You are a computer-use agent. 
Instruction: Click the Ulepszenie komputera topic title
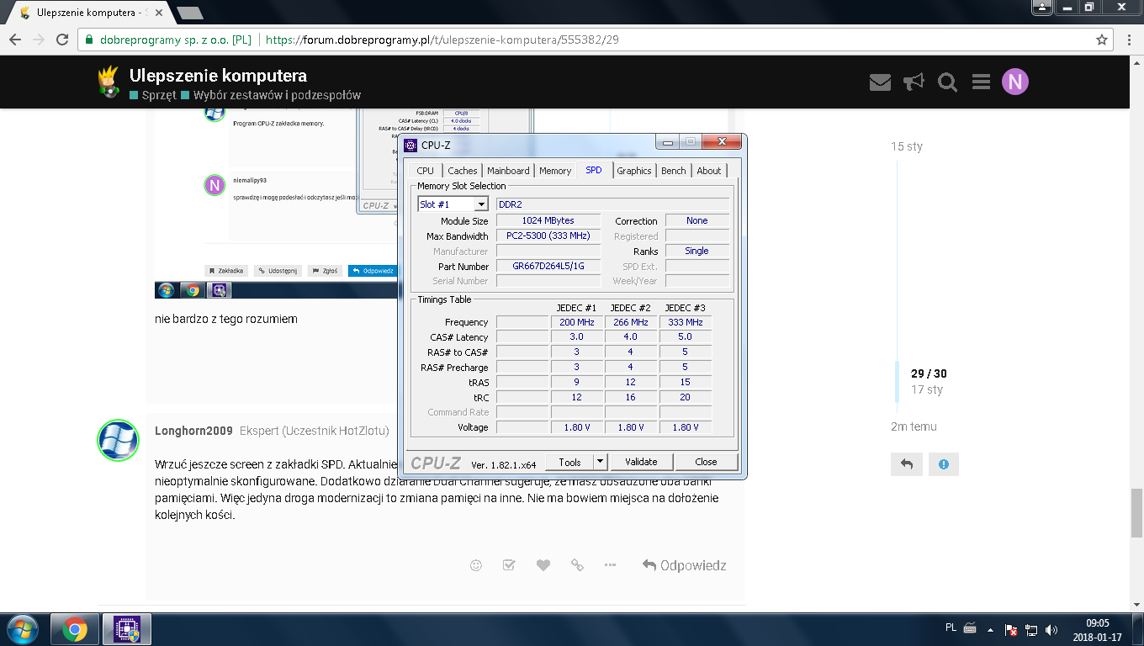pos(218,76)
